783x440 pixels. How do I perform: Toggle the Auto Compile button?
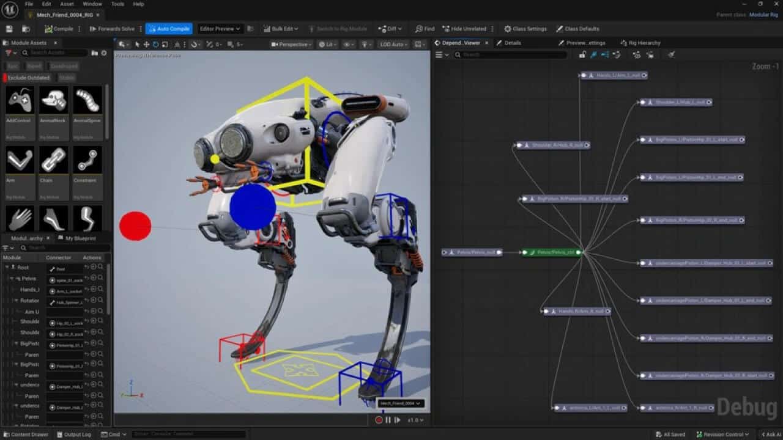point(169,29)
